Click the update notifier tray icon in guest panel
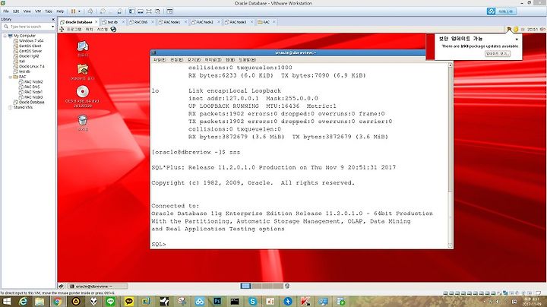The height and width of the screenshot is (307, 547). pos(509,30)
